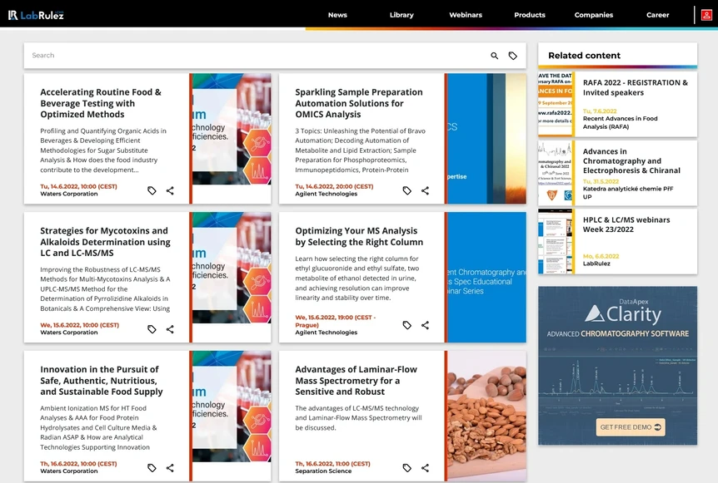The height and width of the screenshot is (483, 718).
Task: Click the GET FREE DEMO button
Action: [631, 427]
